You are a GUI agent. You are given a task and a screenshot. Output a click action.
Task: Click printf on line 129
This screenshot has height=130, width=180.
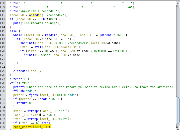tap(19, 87)
